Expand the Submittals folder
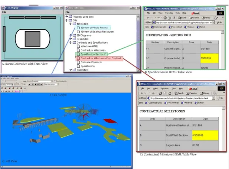The height and width of the screenshot is (169, 229). coord(70,70)
